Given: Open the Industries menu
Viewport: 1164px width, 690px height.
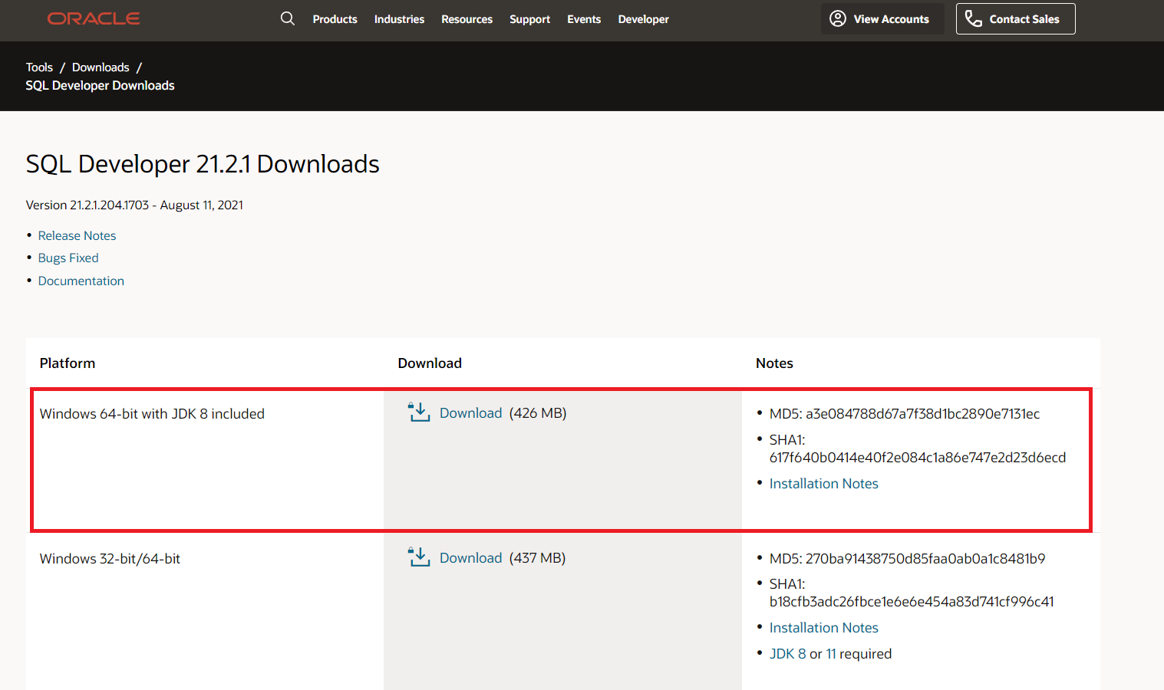Looking at the screenshot, I should click(x=399, y=19).
